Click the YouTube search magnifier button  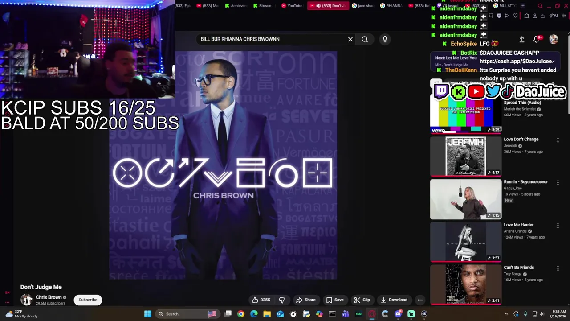click(x=365, y=39)
